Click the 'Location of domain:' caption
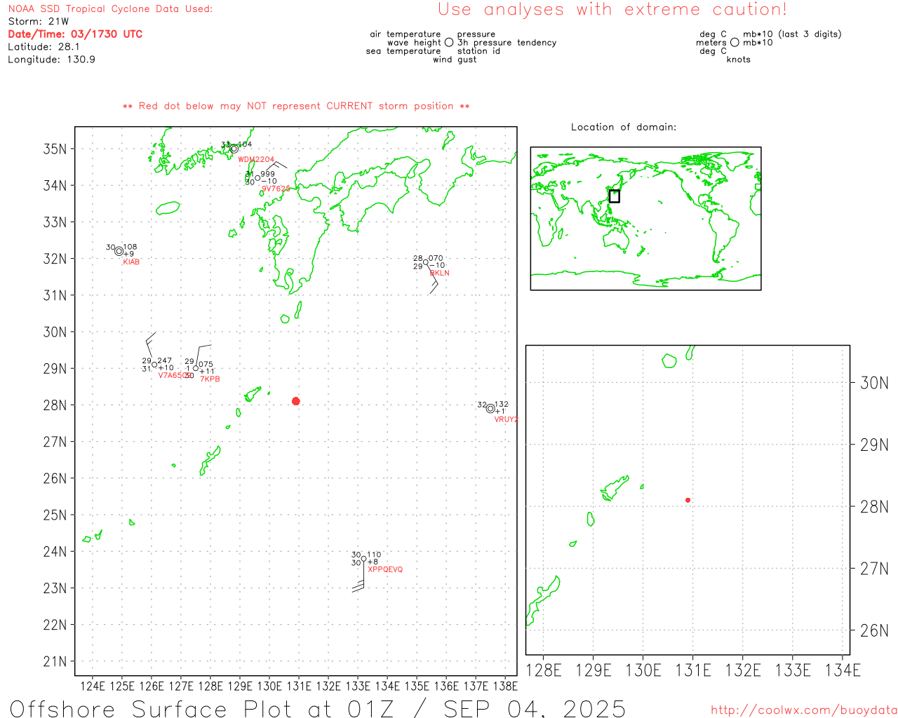The height and width of the screenshot is (718, 898). 624,127
